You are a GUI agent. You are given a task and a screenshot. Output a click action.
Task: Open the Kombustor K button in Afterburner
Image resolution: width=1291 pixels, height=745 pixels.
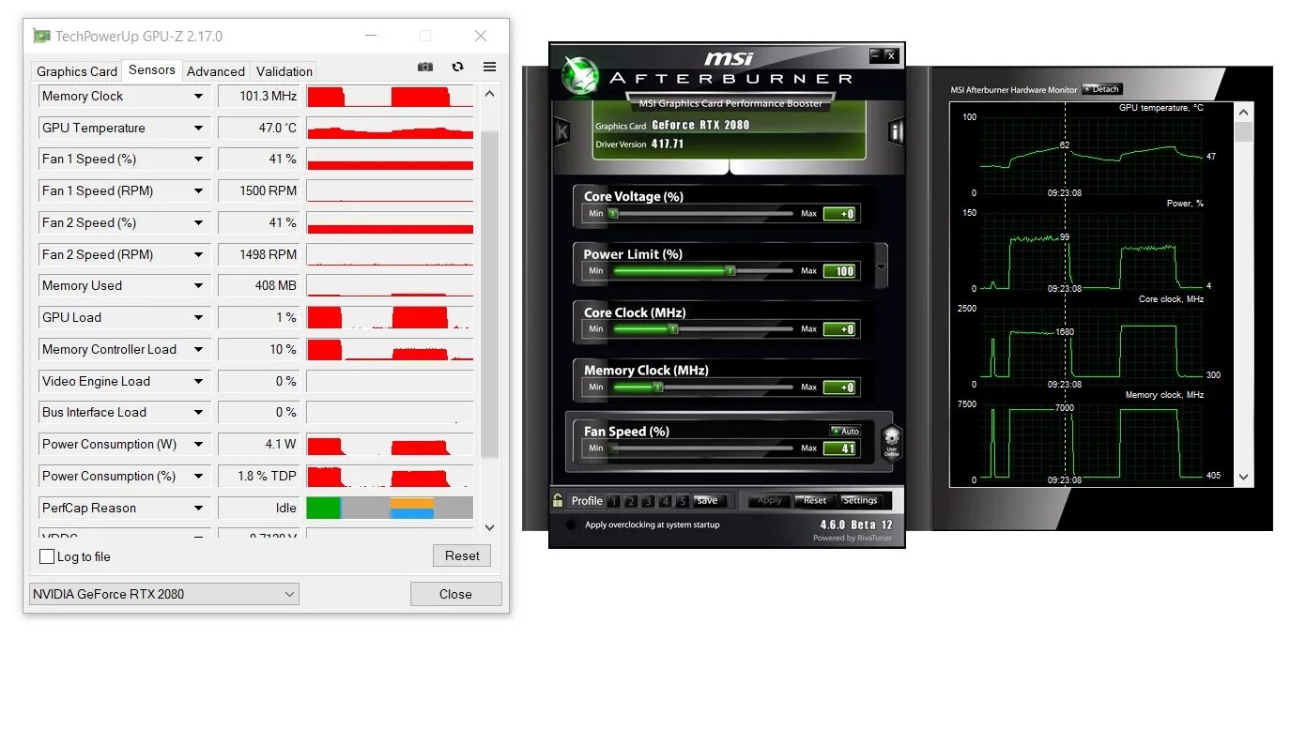pos(561,130)
